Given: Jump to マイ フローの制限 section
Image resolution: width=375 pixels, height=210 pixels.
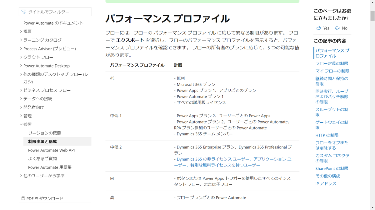Looking at the screenshot, I should [x=332, y=71].
